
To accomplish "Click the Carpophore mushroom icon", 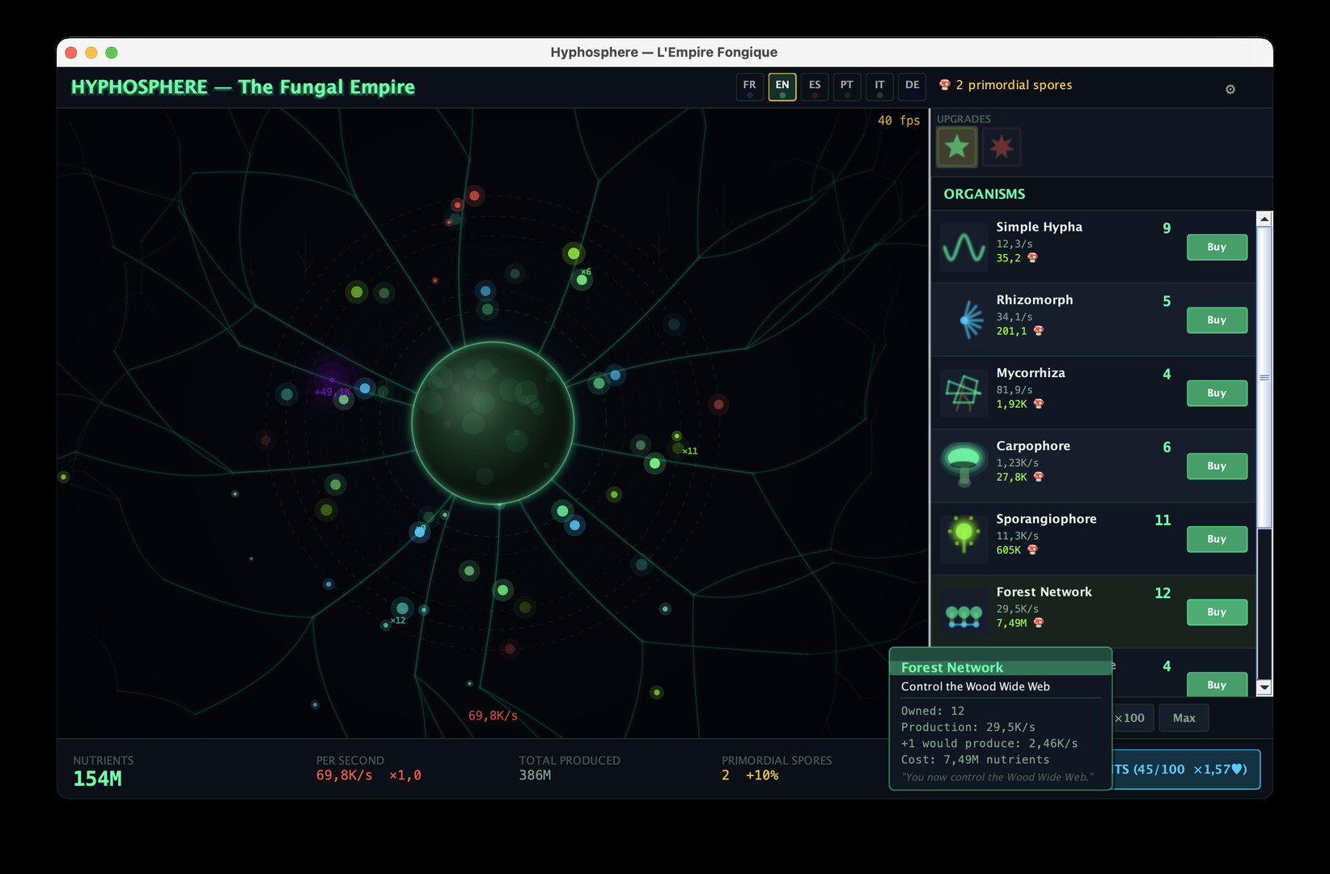I will tap(964, 465).
